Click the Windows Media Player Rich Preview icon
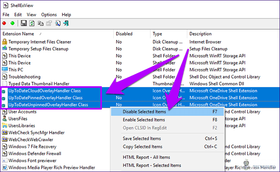 5,167
